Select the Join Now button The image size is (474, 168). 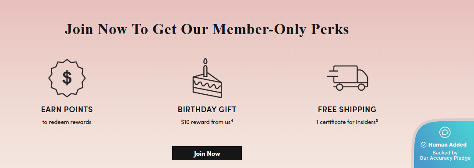click(x=207, y=153)
